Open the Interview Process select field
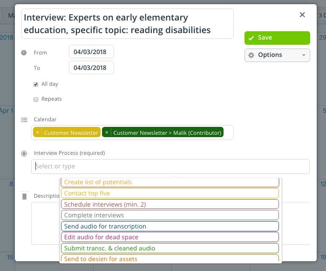326x271 pixels. [x=170, y=167]
